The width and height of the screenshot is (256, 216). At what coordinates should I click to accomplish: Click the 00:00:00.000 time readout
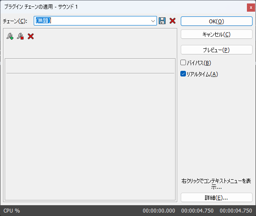click(x=159, y=211)
